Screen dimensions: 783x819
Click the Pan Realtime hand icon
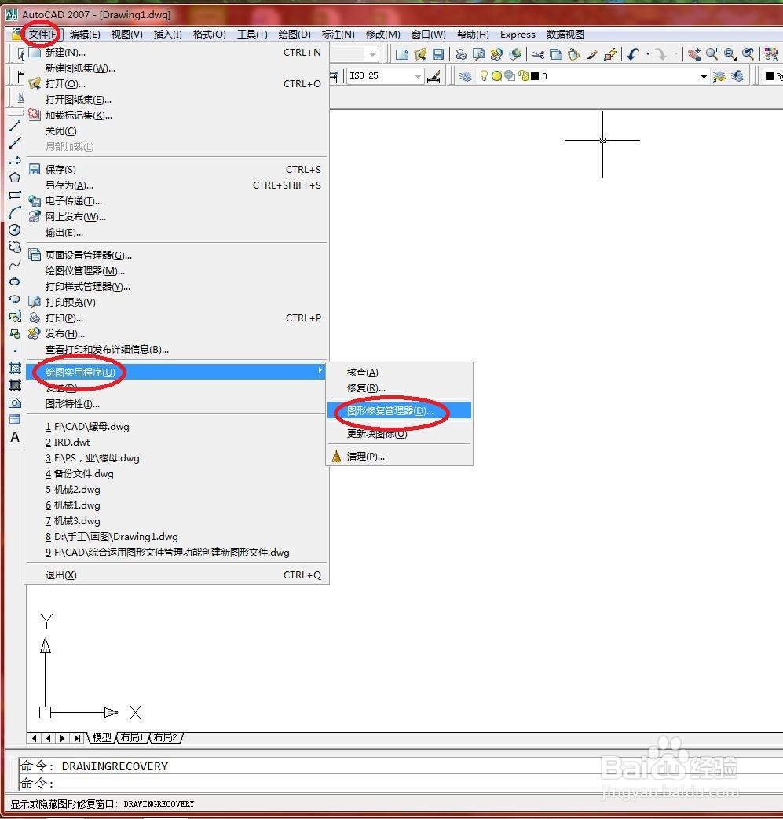(693, 53)
